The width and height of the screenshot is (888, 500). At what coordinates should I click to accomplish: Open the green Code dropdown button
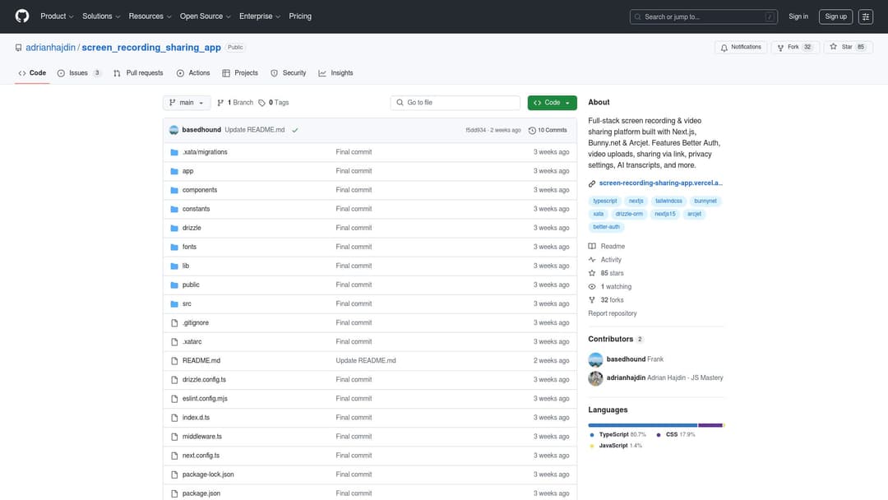tap(553, 103)
